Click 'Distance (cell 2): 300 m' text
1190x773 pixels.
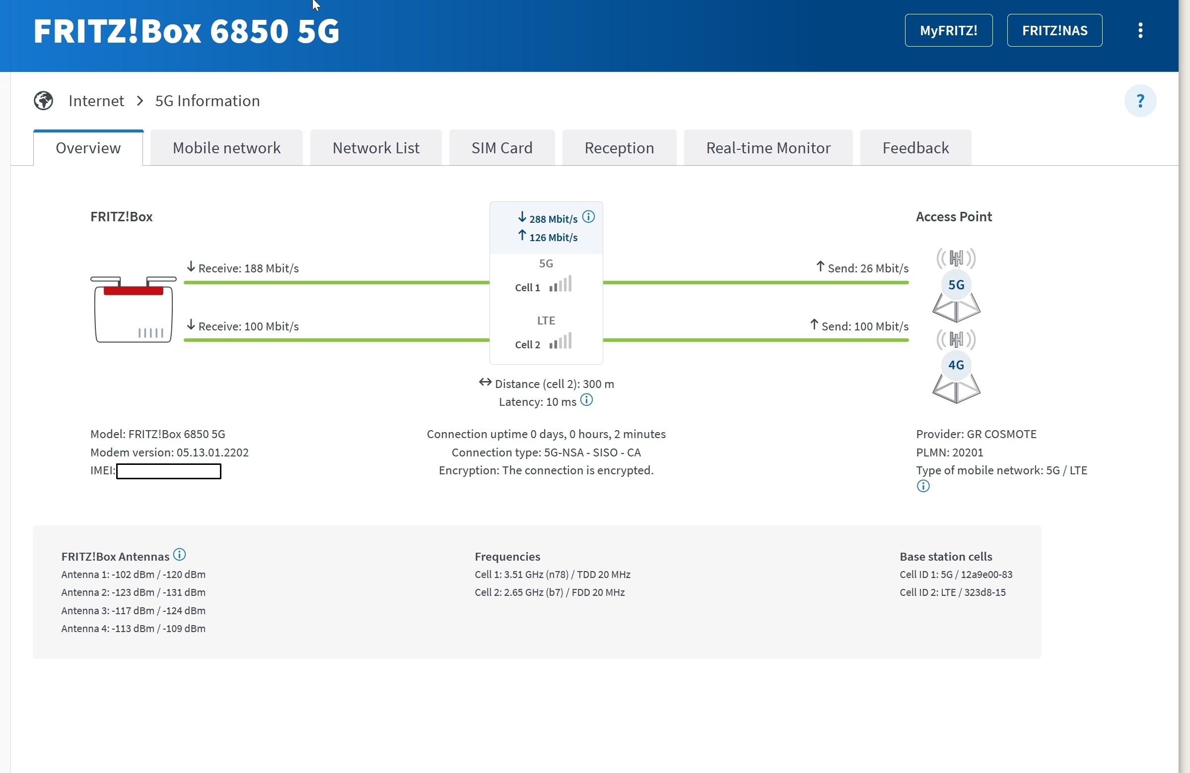pyautogui.click(x=555, y=384)
